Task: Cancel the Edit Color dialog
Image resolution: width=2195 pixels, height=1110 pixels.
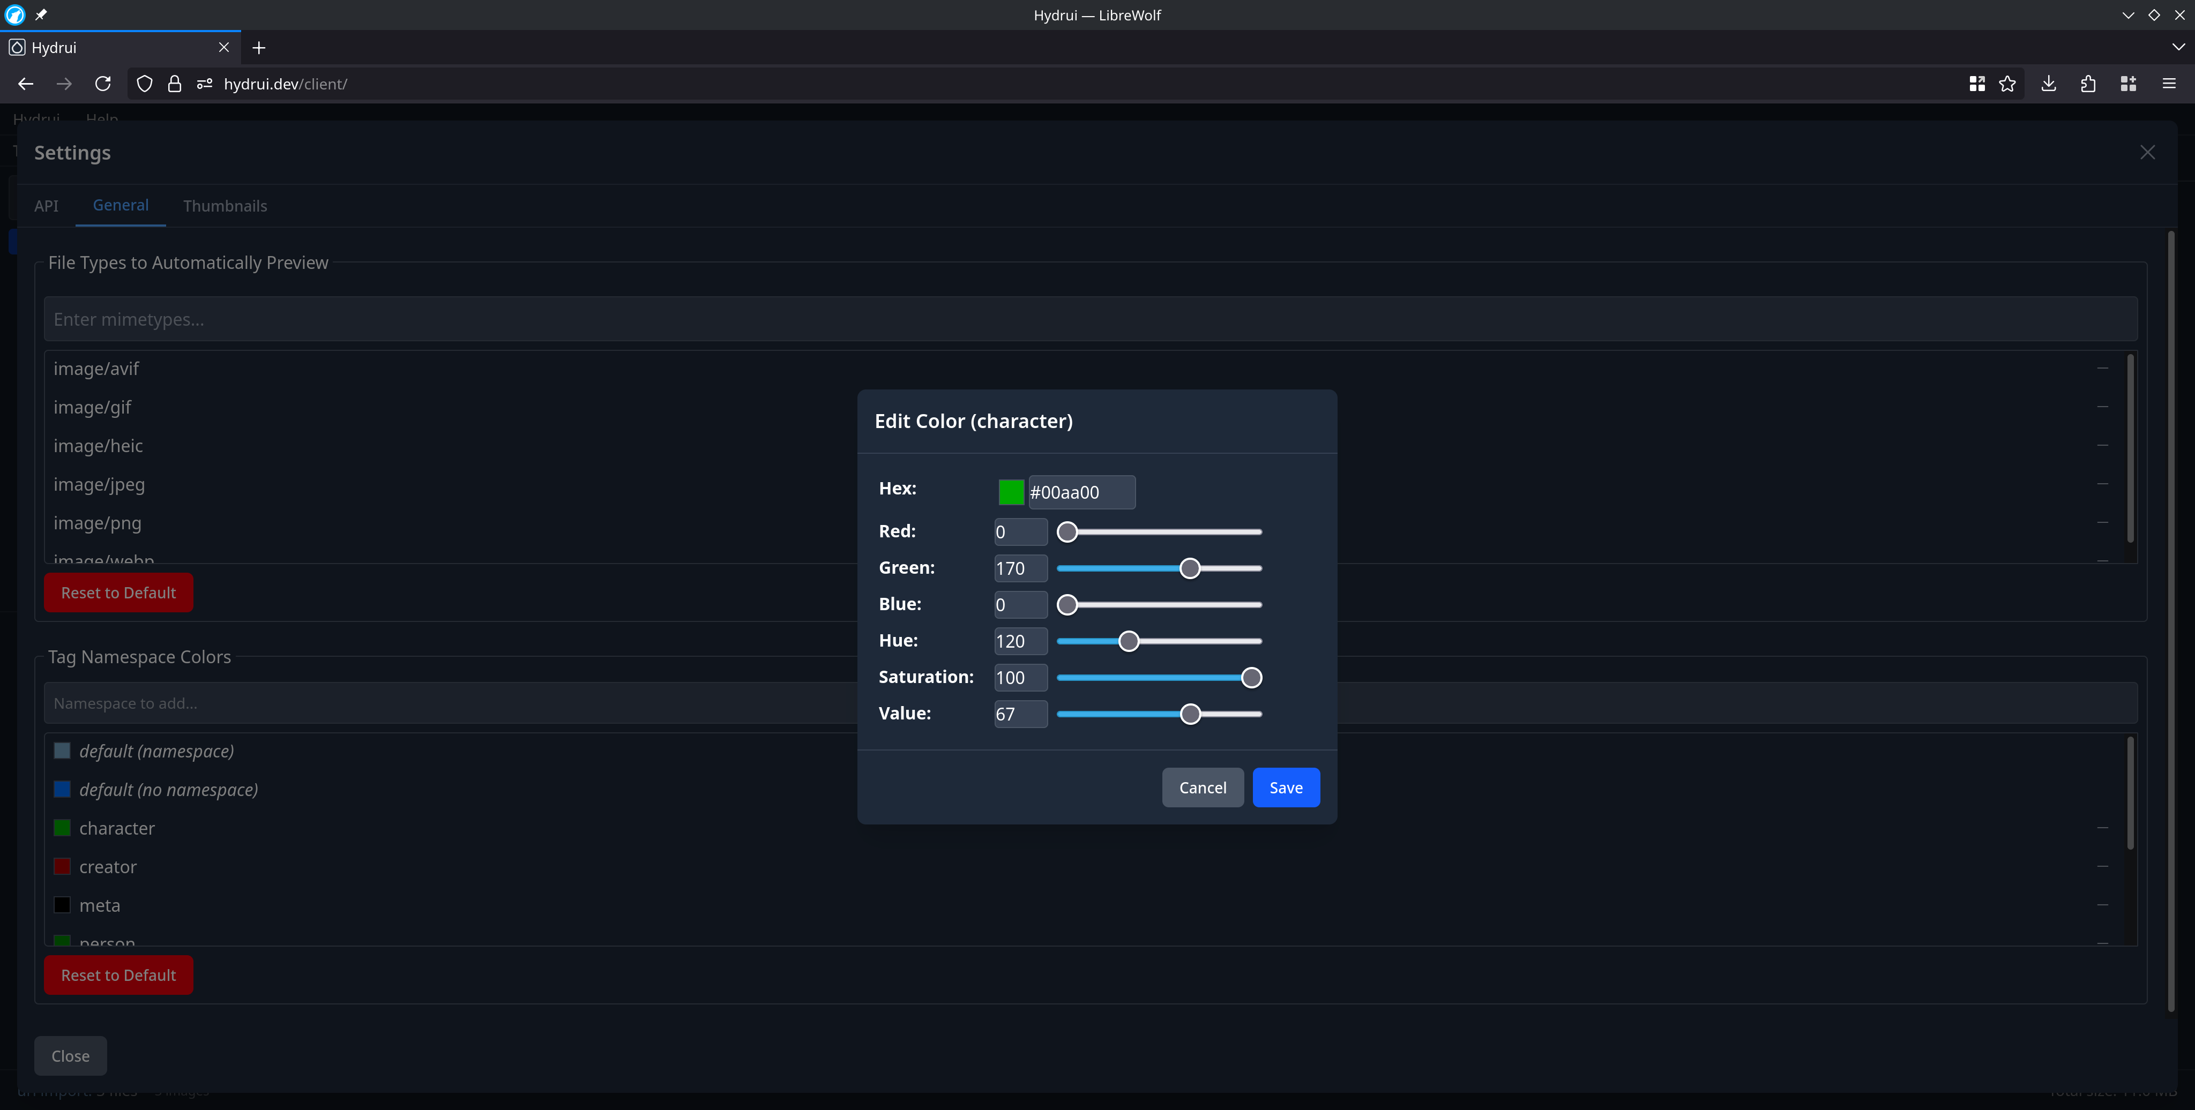Action: [1203, 787]
